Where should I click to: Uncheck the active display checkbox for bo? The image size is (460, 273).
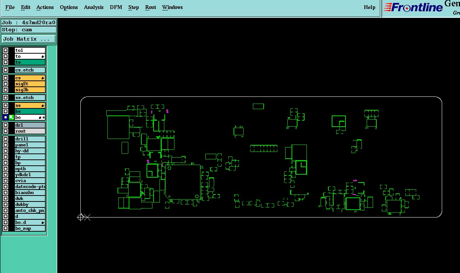[6, 117]
